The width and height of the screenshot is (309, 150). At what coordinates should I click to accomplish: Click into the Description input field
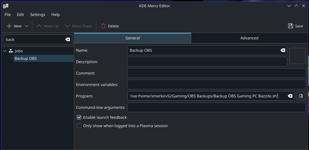tap(207, 62)
